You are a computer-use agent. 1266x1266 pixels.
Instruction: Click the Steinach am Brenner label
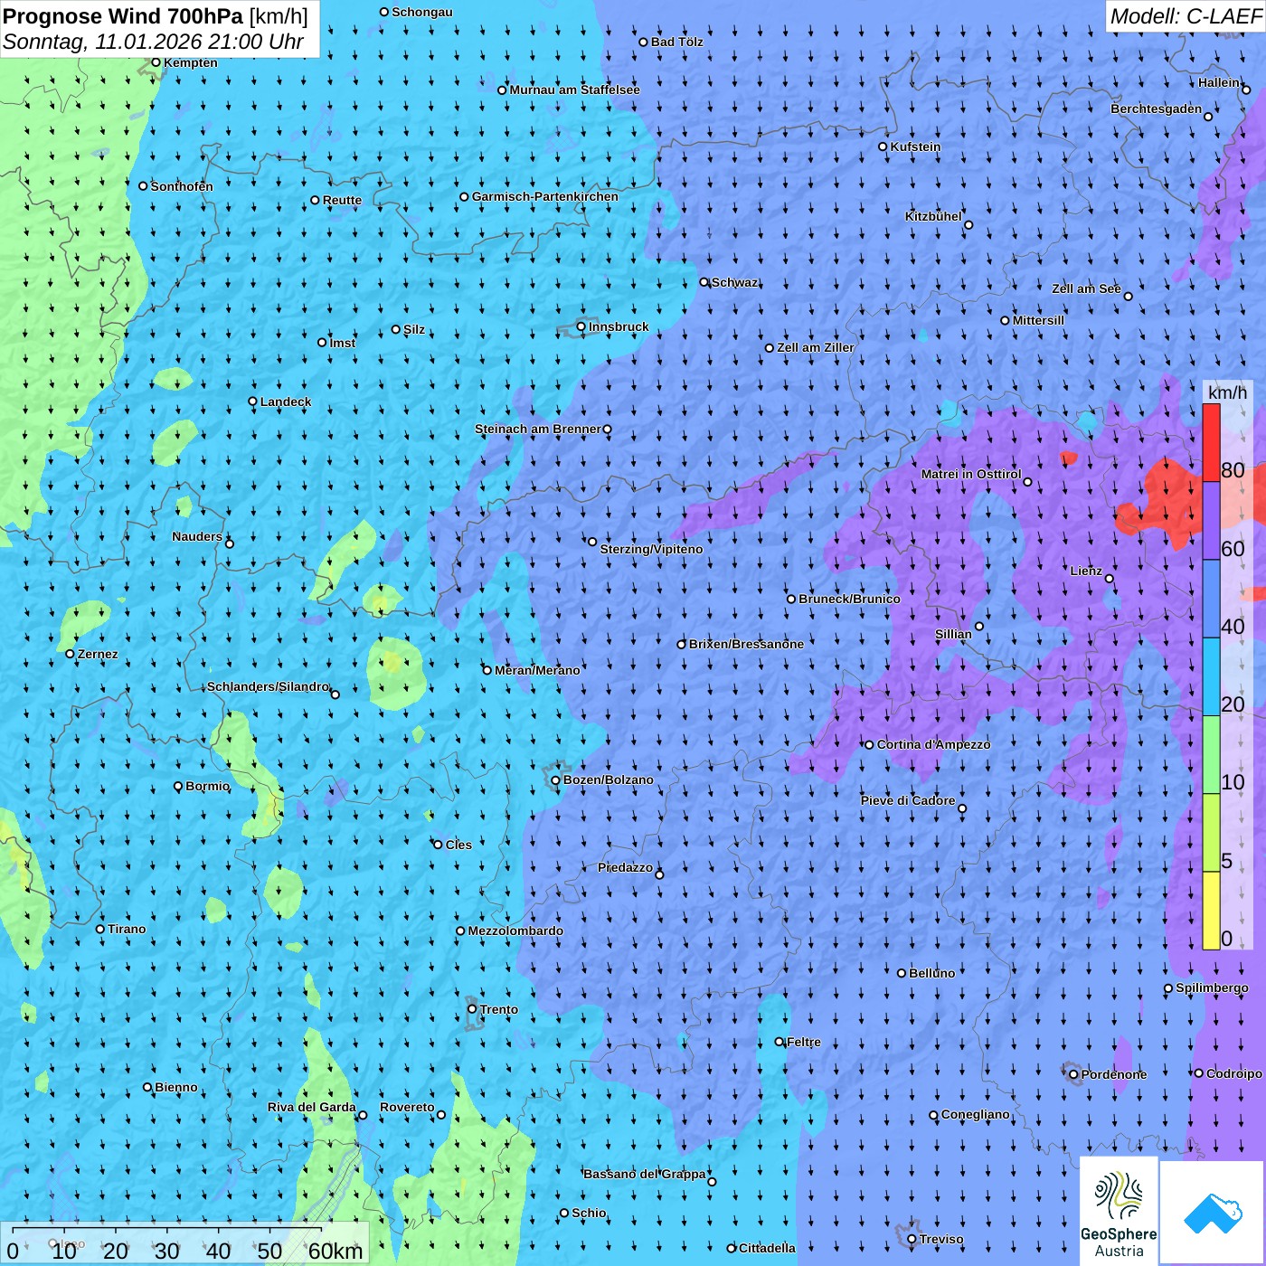[537, 429]
